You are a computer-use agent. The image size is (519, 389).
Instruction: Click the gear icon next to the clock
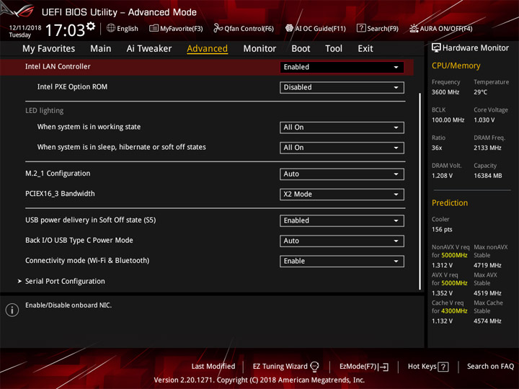click(x=91, y=26)
